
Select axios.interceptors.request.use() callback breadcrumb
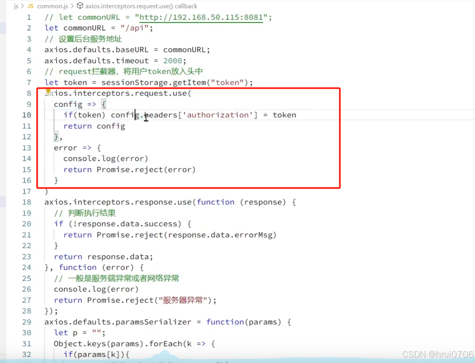pyautogui.click(x=141, y=6)
